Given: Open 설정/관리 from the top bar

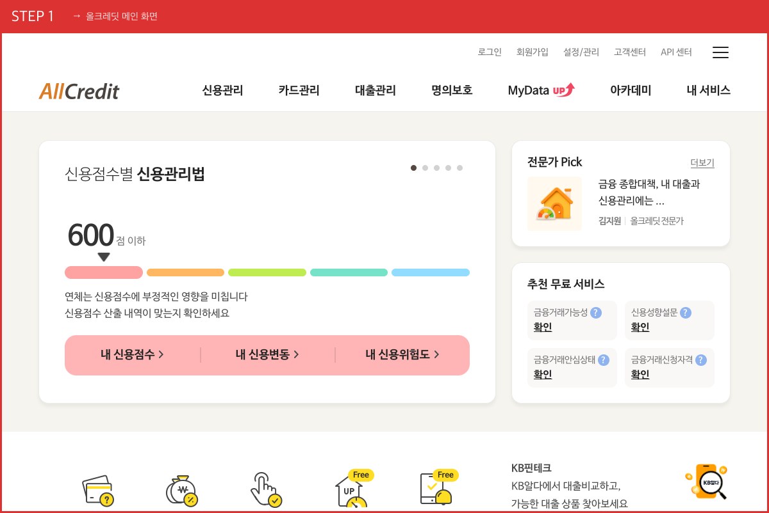Looking at the screenshot, I should pos(581,52).
